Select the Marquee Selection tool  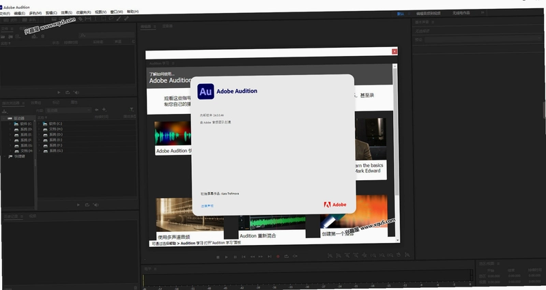[x=104, y=19]
